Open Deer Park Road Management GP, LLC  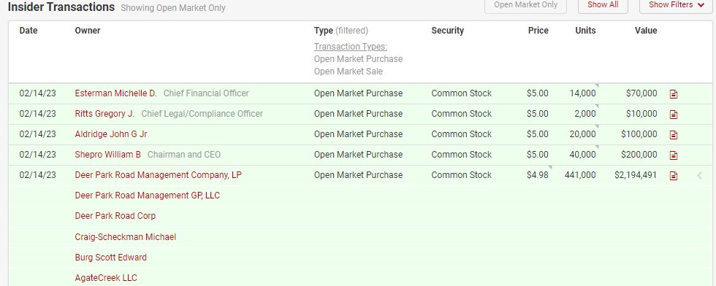(148, 196)
